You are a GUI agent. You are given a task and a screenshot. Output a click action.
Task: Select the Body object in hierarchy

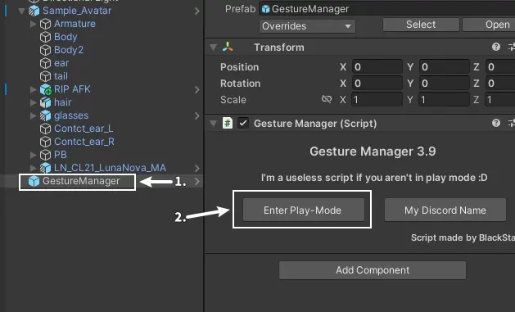click(x=66, y=37)
